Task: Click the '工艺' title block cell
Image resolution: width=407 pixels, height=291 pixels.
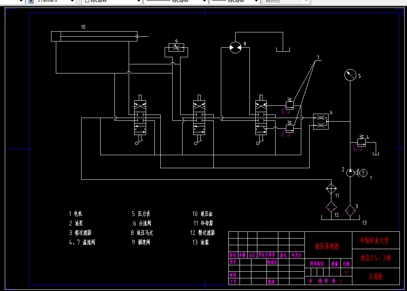Action: tap(233, 282)
